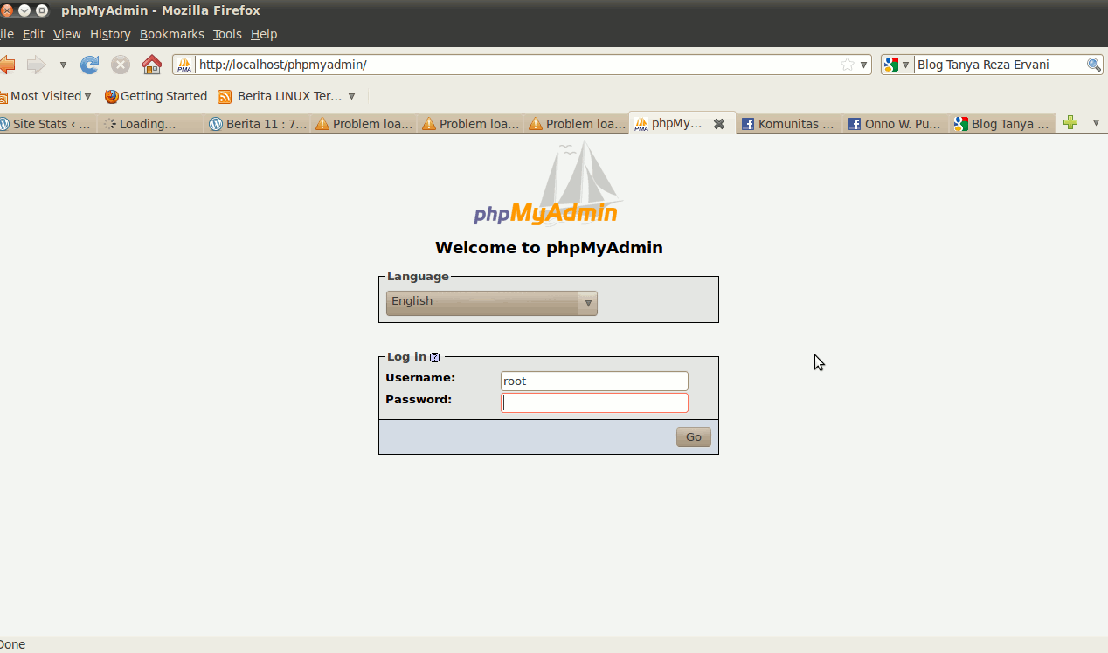
Task: Click the search magnifier icon
Action: click(x=1093, y=65)
